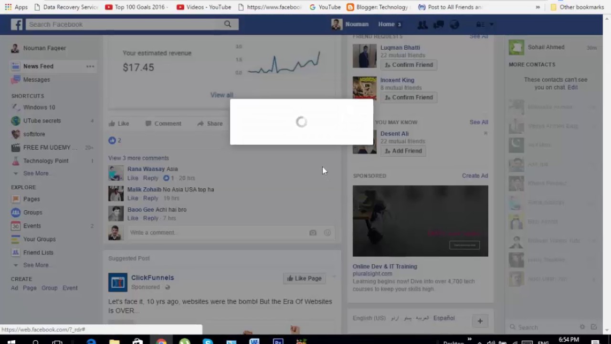Open chat settings gear icon

(582, 327)
